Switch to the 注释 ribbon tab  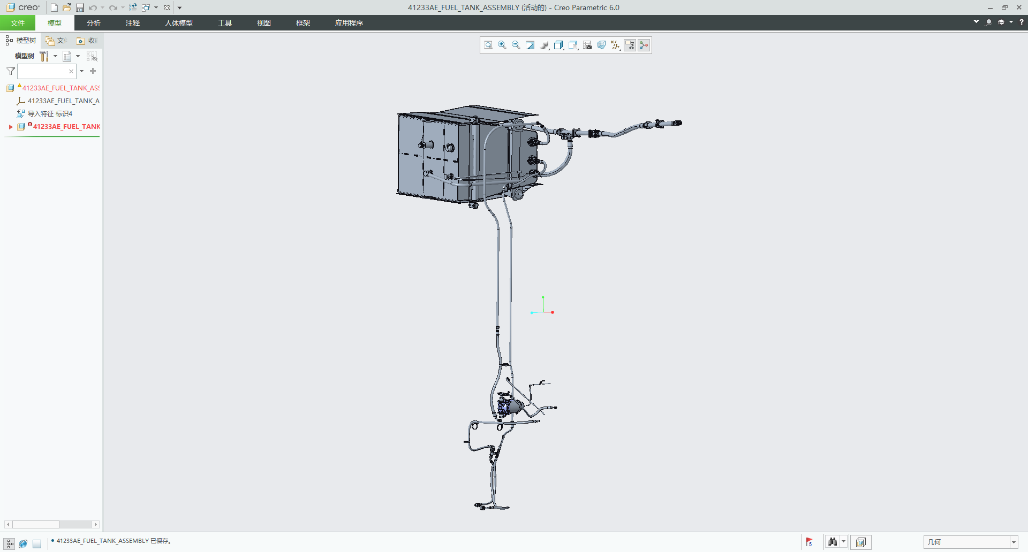[133, 23]
